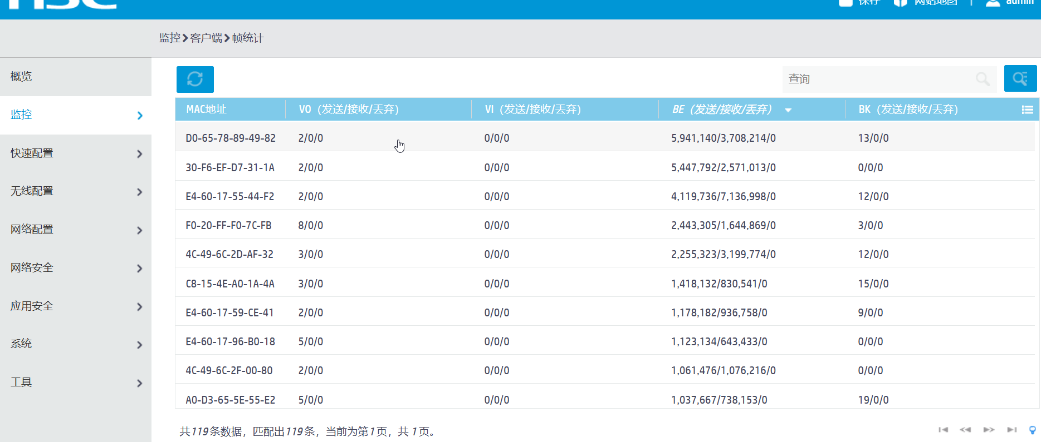
Task: Go to the first page of results
Action: click(943, 430)
